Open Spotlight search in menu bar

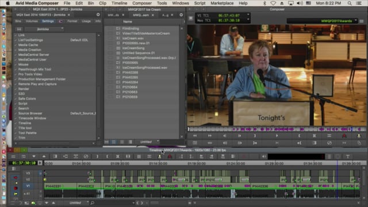pos(350,3)
